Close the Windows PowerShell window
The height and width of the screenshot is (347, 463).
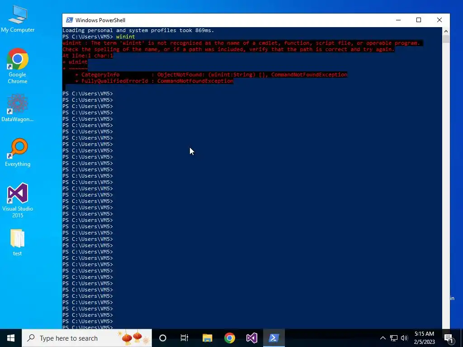point(439,20)
